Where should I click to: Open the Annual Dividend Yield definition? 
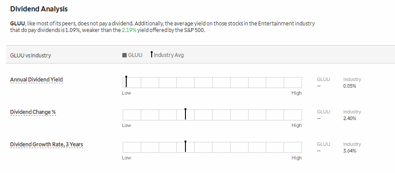coord(36,80)
